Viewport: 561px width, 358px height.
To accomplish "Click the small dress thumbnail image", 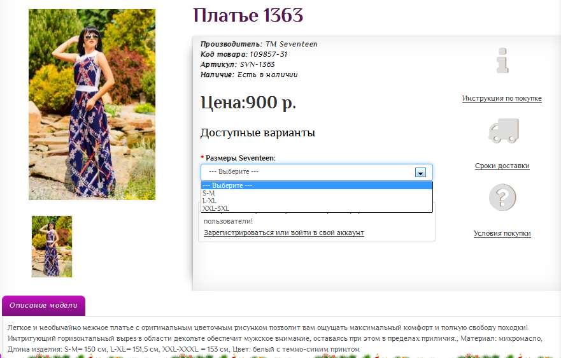I will tap(52, 247).
